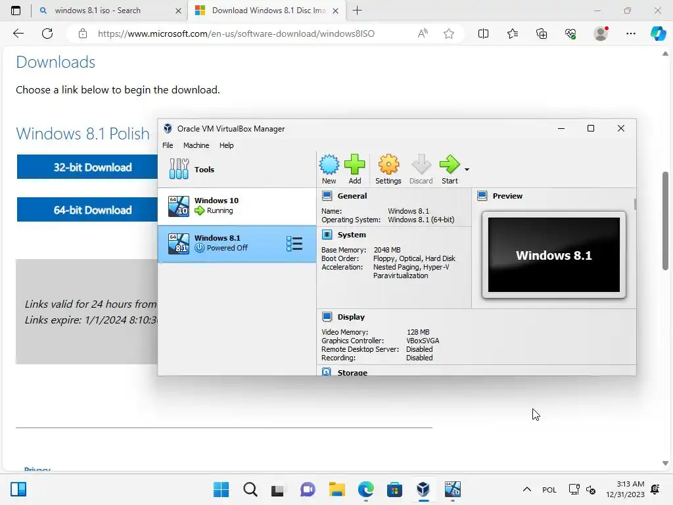Click the Storage section header

(x=352, y=372)
